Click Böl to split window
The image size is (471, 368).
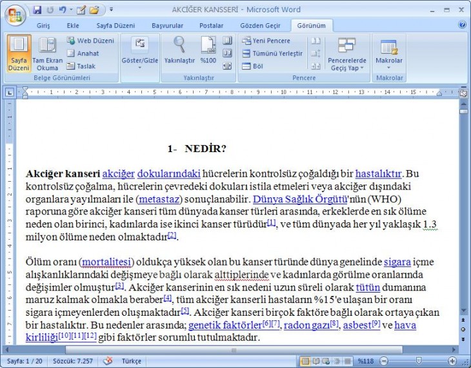tap(253, 66)
